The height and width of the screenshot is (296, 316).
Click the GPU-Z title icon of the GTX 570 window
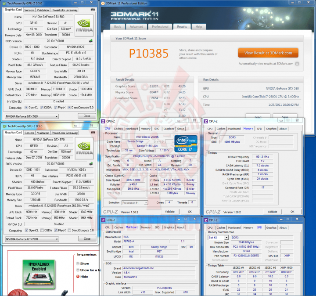(x=5, y=126)
